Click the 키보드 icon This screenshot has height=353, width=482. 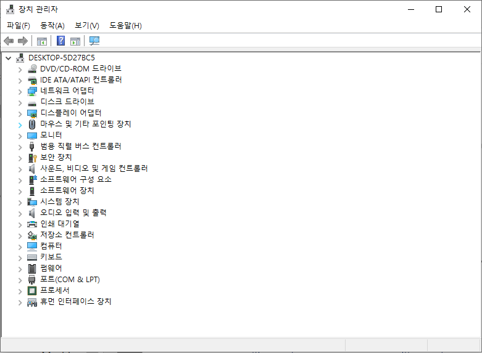pos(32,258)
